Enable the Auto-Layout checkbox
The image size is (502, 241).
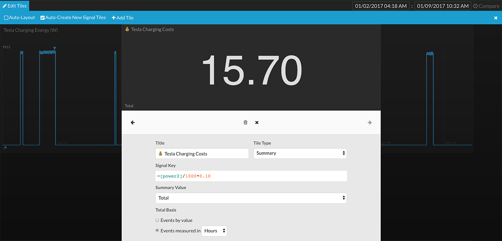6,18
